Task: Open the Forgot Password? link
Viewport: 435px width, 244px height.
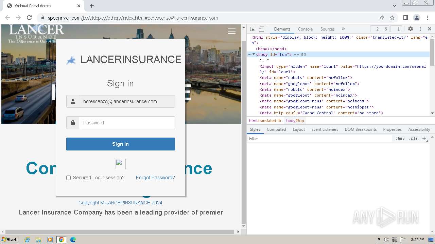Action: pos(155,178)
